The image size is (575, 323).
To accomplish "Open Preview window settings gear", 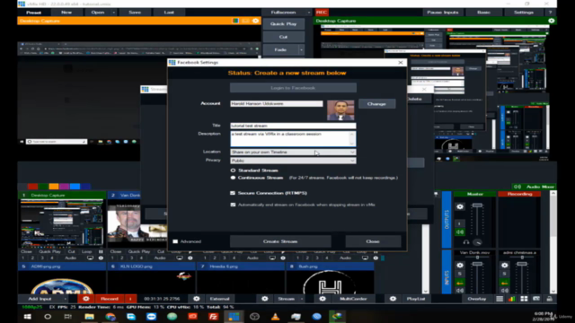I will [x=255, y=21].
